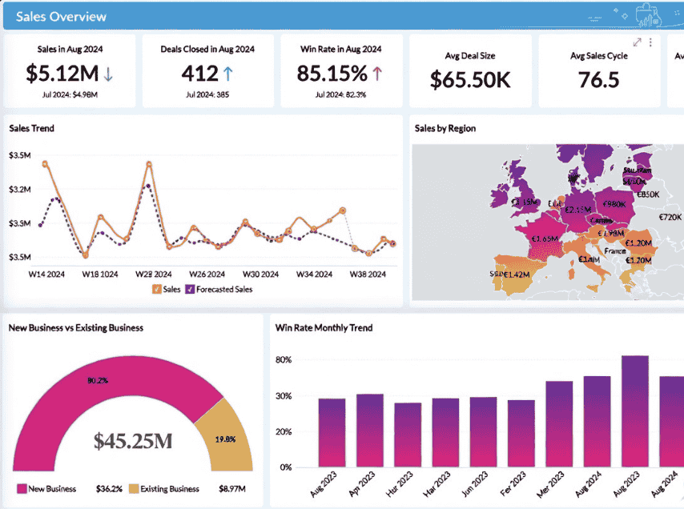Open the three-dot kebab menu on the KPI card
684x509 pixels.
click(650, 42)
